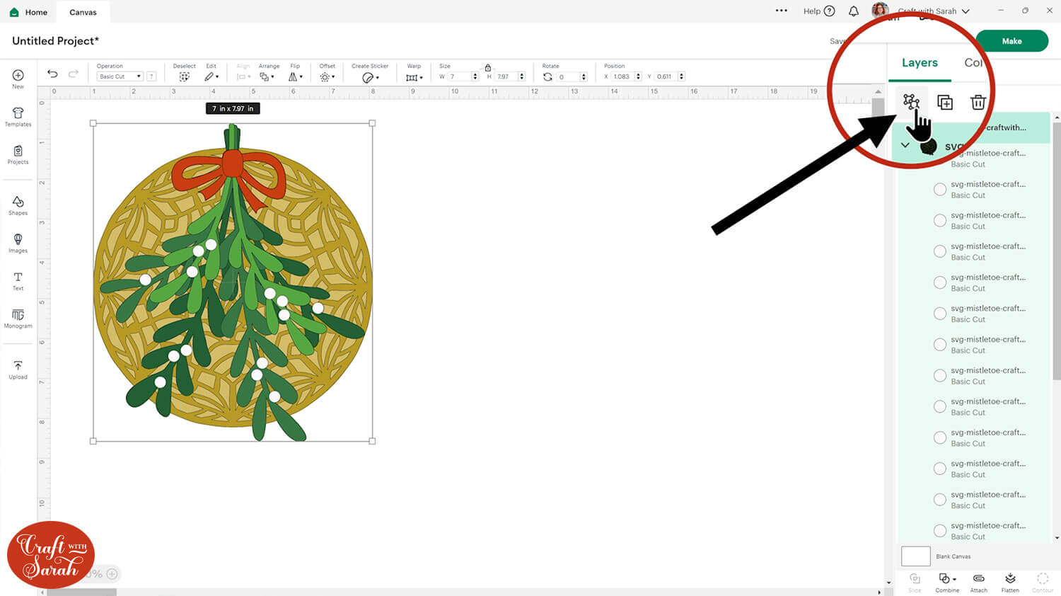The width and height of the screenshot is (1061, 596).
Task: Flatten the selected layers
Action: pyautogui.click(x=1010, y=583)
